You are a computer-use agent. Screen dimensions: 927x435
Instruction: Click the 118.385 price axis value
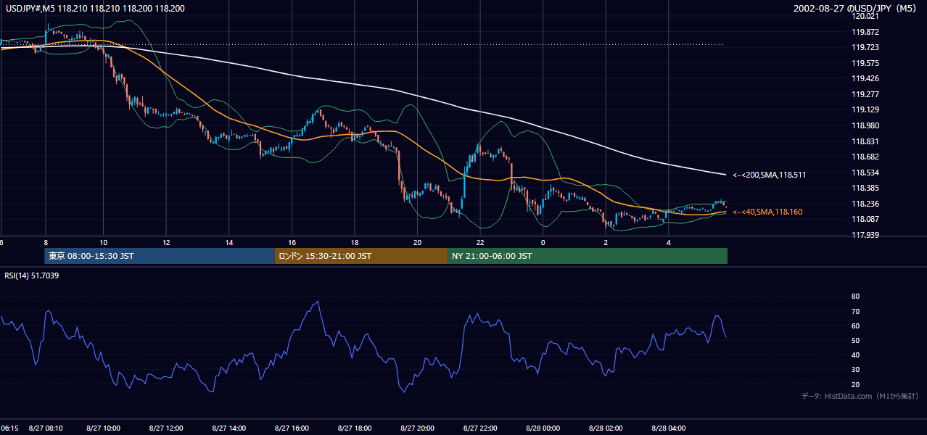[866, 188]
